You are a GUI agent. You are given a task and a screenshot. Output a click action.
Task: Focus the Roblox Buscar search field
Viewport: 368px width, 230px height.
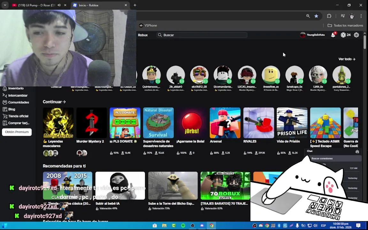[x=202, y=35]
